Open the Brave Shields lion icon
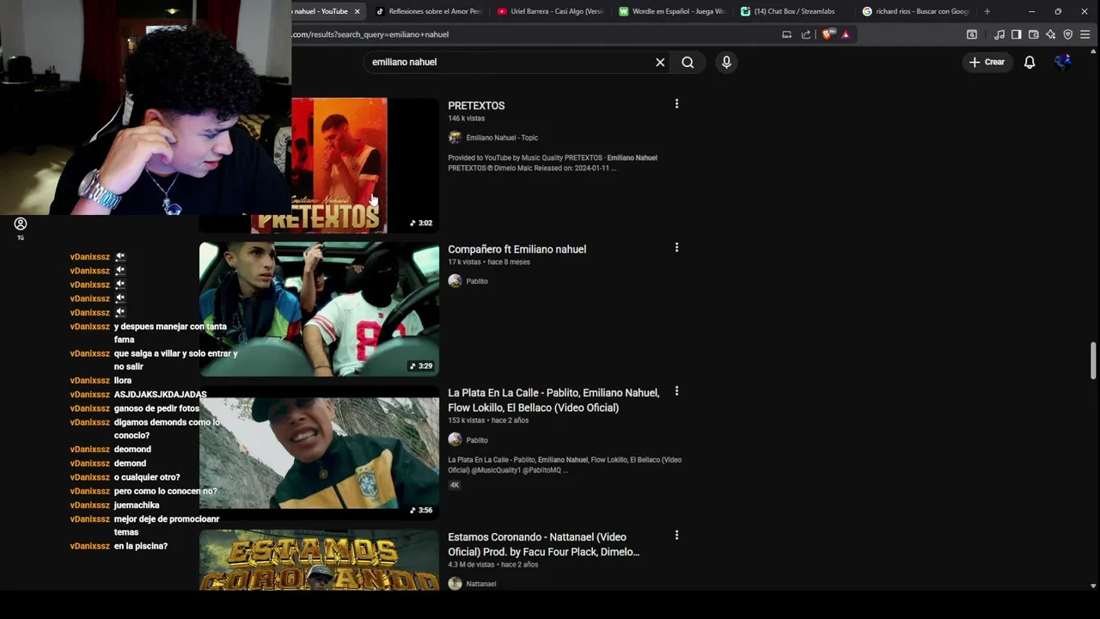This screenshot has height=619, width=1100. [828, 34]
